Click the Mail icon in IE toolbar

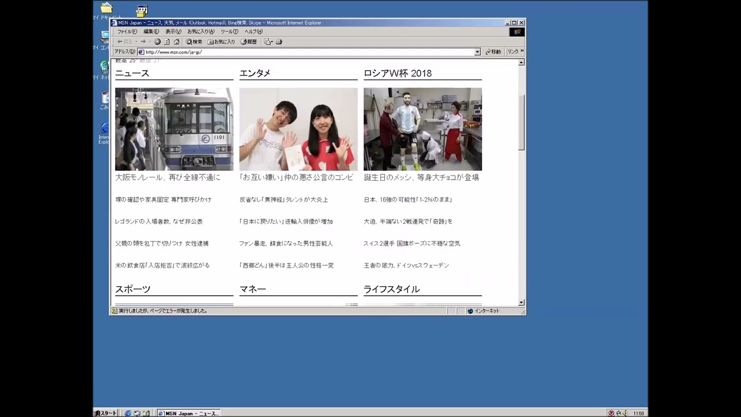tap(268, 42)
